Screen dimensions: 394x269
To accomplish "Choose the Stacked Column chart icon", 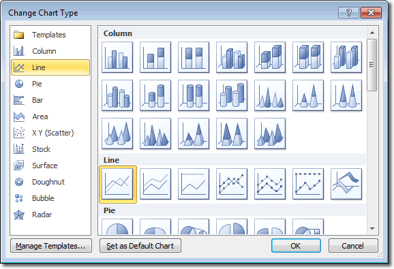I will [155, 57].
